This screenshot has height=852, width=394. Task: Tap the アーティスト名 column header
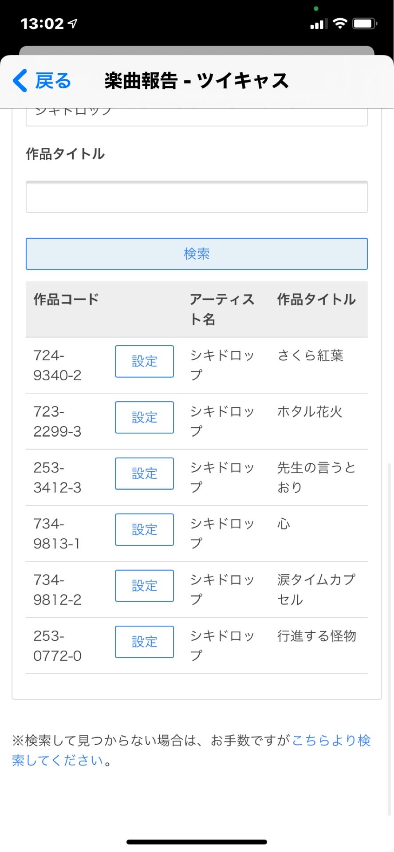tap(222, 309)
